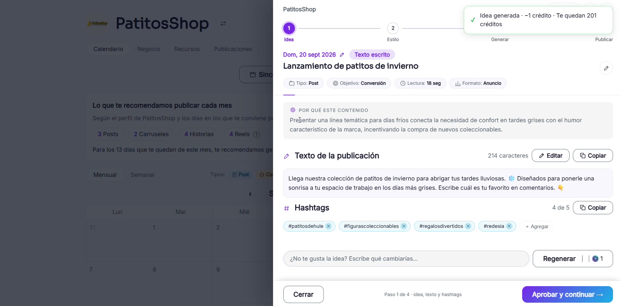Click the 4 Historias recommendation chip
The image size is (621, 306).
(x=199, y=134)
